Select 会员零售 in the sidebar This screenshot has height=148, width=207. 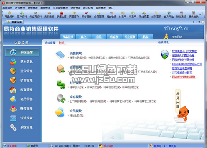click(x=26, y=99)
